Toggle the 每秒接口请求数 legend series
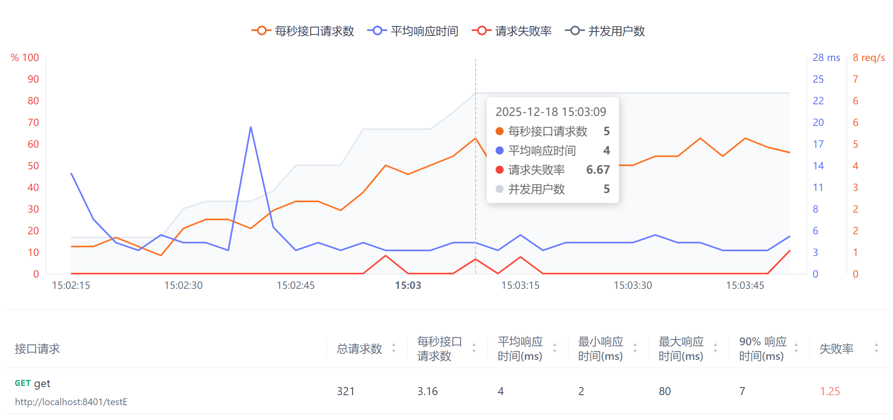This screenshot has height=420, width=893. pyautogui.click(x=303, y=31)
